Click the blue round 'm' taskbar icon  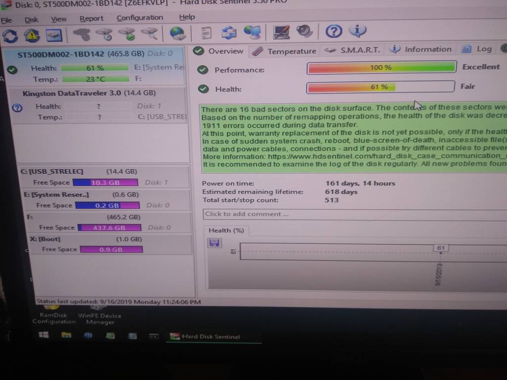(x=88, y=336)
